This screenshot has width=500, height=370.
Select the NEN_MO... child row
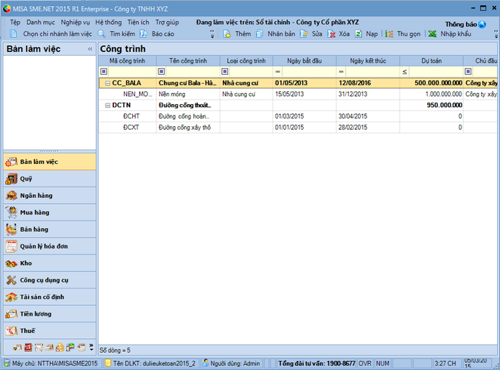[298, 94]
